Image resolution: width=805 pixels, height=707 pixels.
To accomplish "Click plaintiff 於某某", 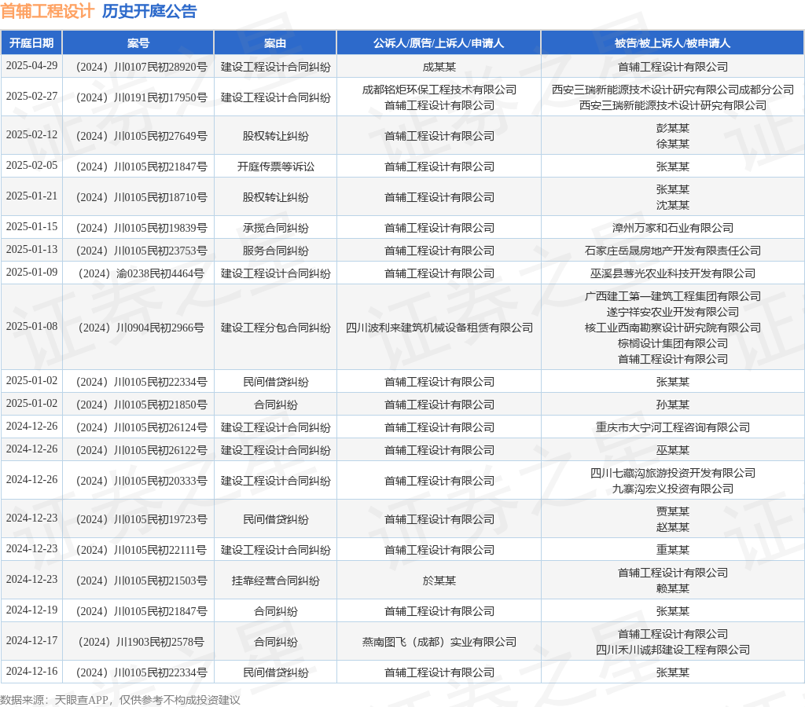I will [x=439, y=581].
